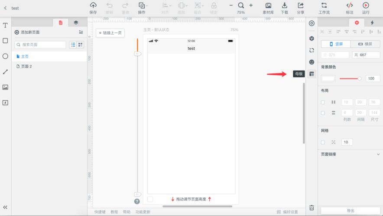Click the opacity value field showing 100
Viewport: 383px width, 216px height.
click(x=373, y=79)
